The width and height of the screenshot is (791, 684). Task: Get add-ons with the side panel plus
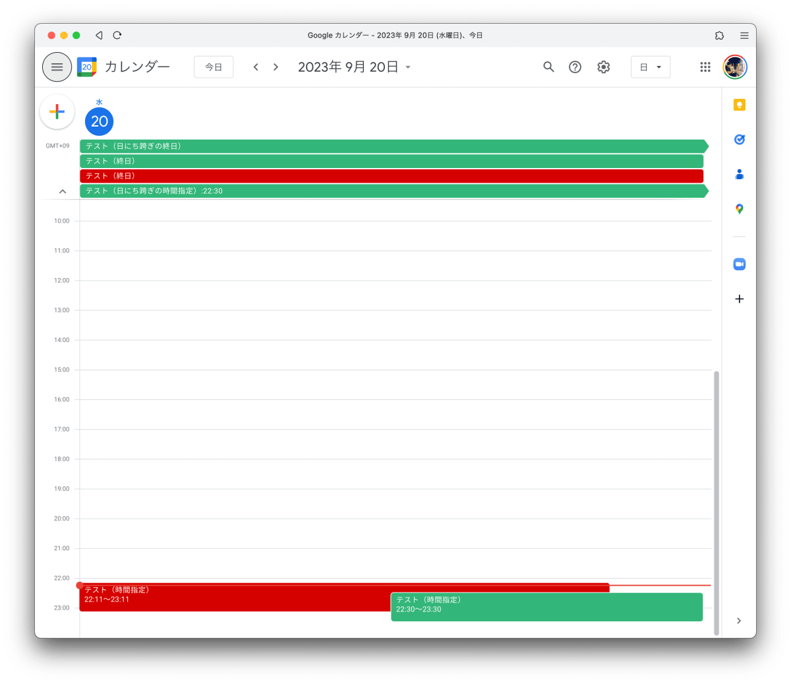740,299
